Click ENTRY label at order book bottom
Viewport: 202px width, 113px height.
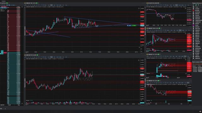click(2, 105)
